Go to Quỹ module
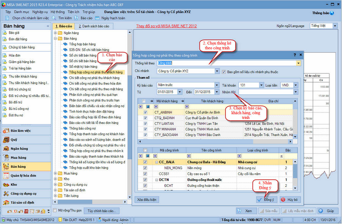Viewport: 342px width, 224px height. point(26,140)
